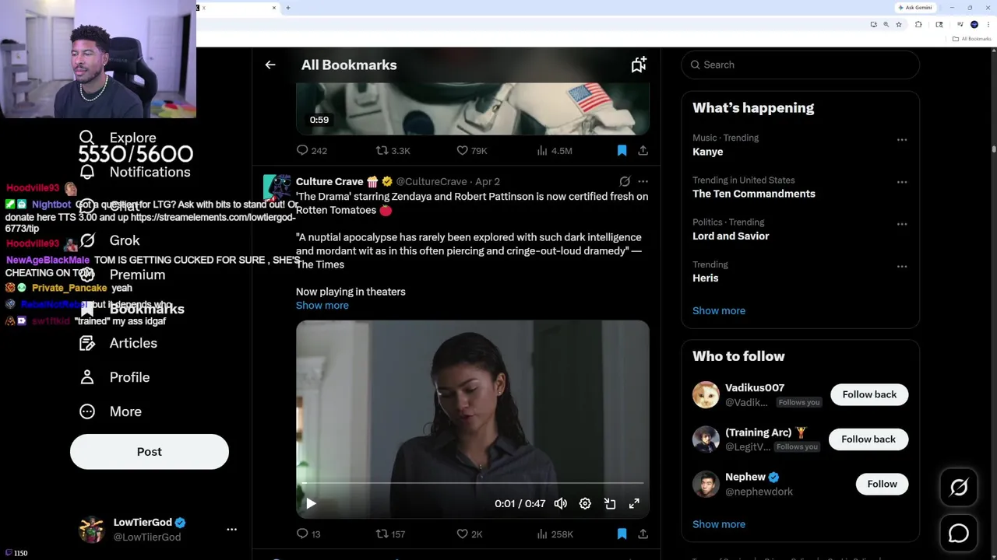The height and width of the screenshot is (560, 997).
Task: Reply to the post with 13 comments
Action: point(308,534)
